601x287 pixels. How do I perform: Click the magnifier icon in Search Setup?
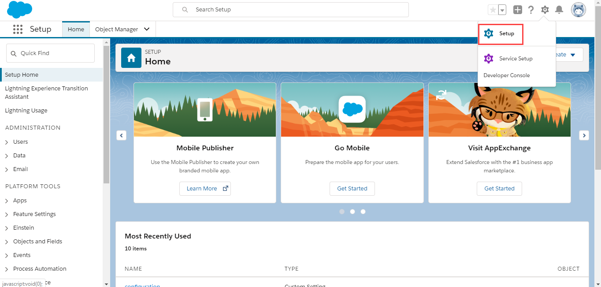click(x=185, y=10)
